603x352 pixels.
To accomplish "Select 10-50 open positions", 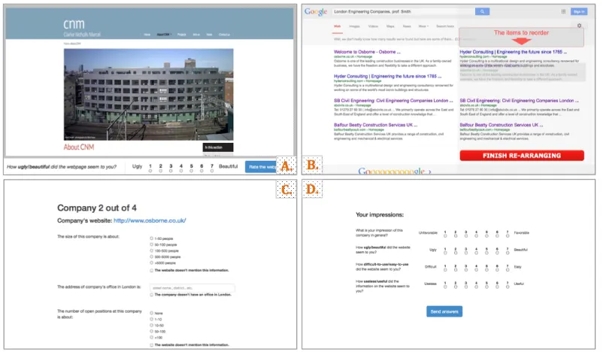I will pos(152,326).
